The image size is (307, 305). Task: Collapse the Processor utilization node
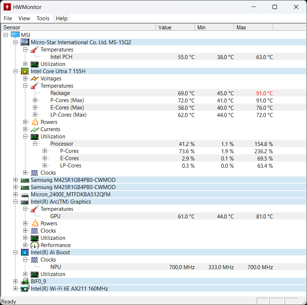(35, 144)
